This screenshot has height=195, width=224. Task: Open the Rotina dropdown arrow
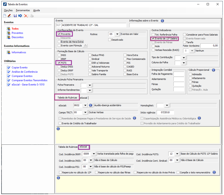(117, 34)
